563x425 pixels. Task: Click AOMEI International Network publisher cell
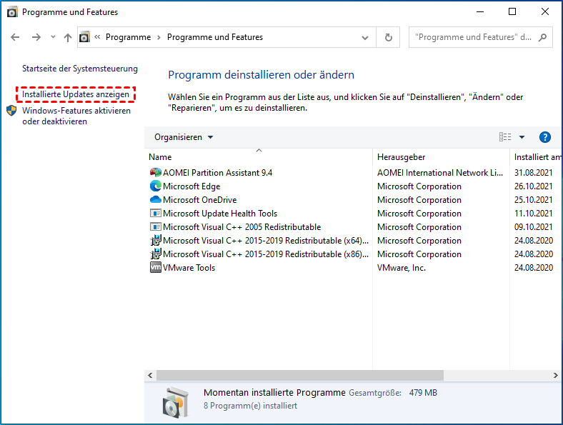tap(440, 173)
